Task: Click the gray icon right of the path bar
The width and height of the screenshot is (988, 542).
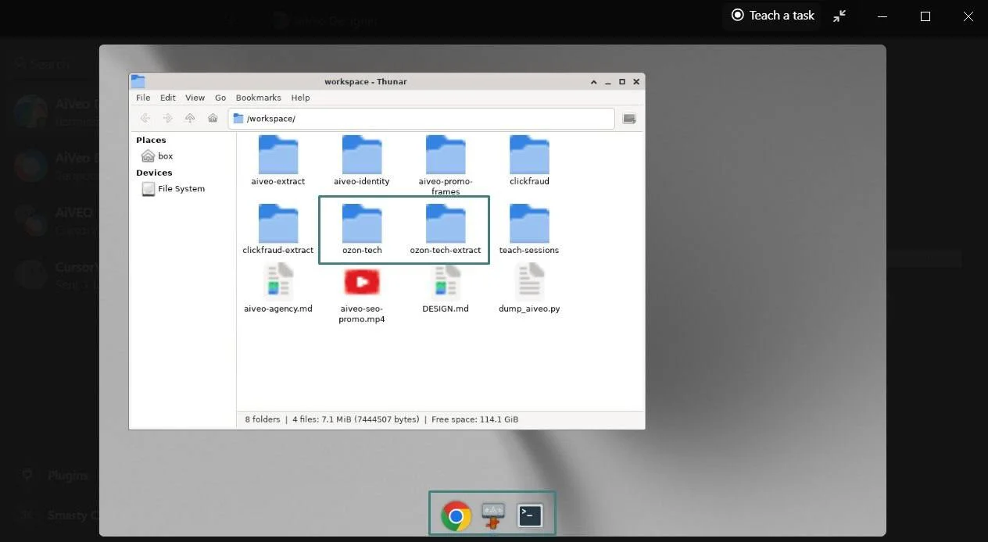Action: (x=629, y=119)
